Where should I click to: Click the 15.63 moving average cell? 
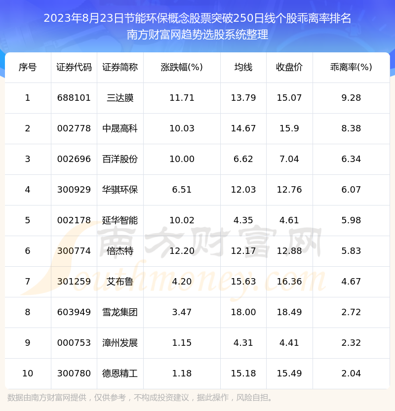click(243, 282)
